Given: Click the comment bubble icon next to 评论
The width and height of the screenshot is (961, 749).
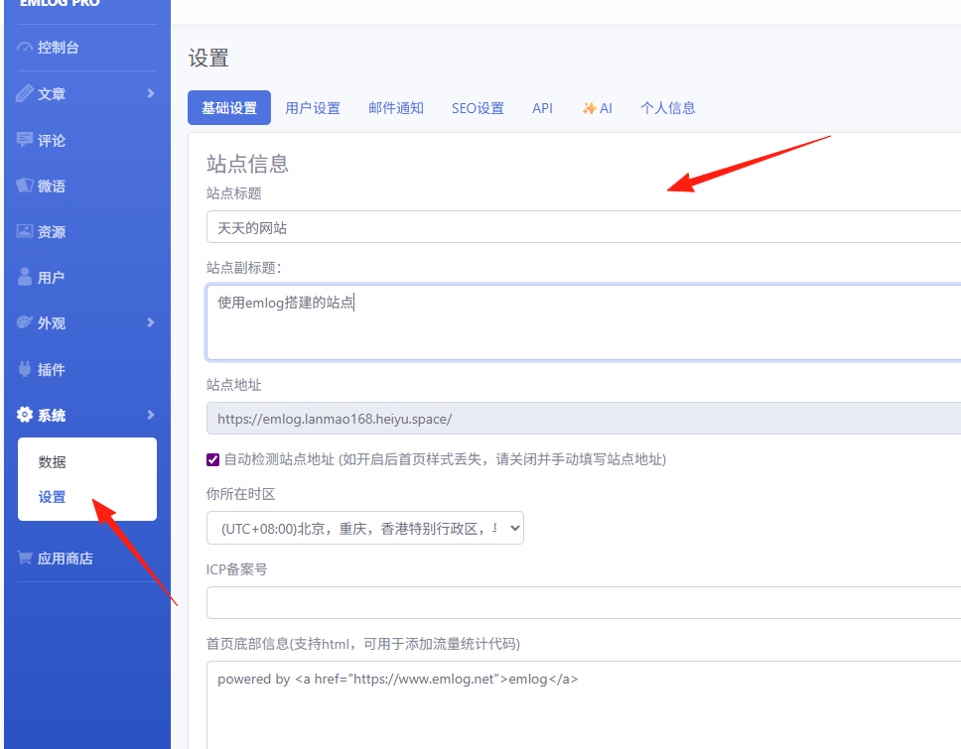Looking at the screenshot, I should click(x=25, y=140).
